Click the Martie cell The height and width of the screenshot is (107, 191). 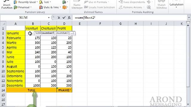[x=16, y=43]
